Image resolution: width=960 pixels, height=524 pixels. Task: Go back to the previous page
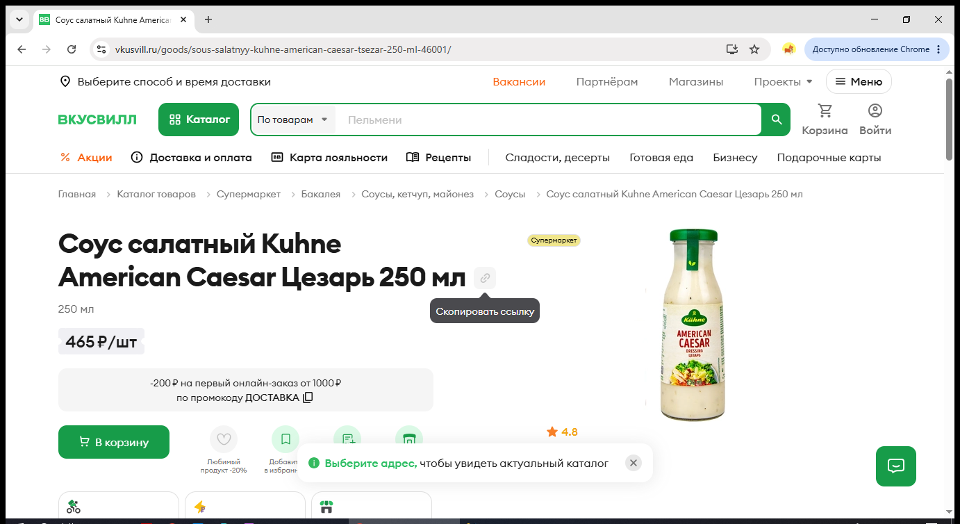tap(22, 49)
